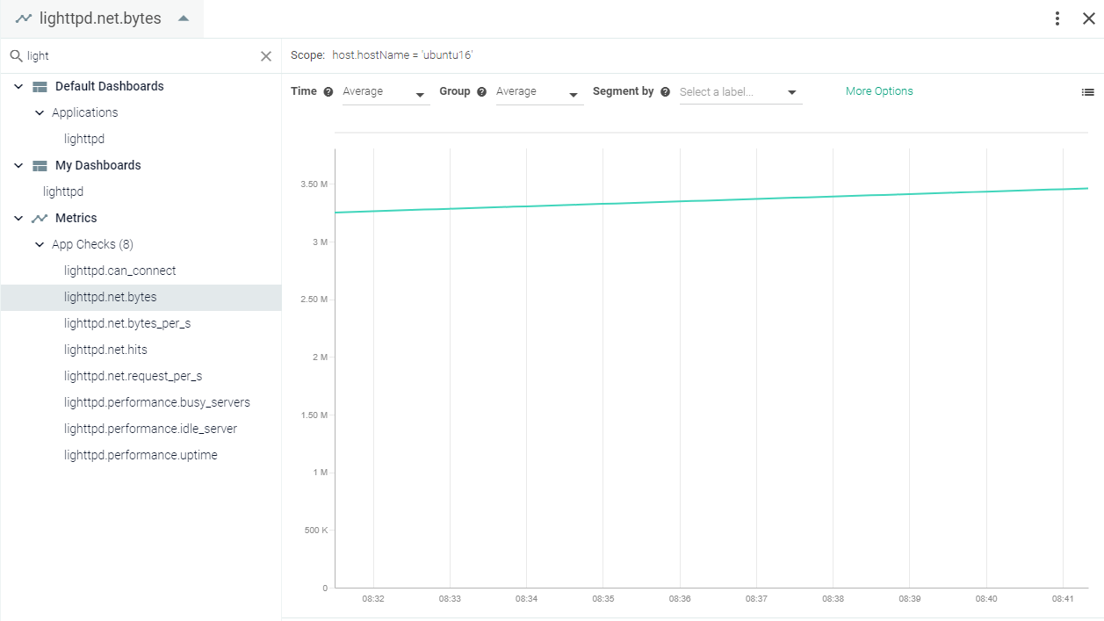
Task: Click the 500 K y-axis label
Action: (x=317, y=531)
